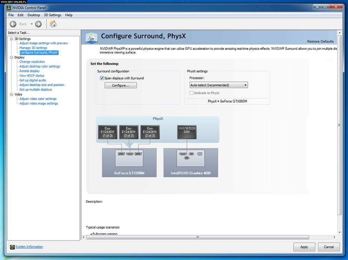348x260 pixels.
Task: Open the 3D Settings menu in menu bar
Action: pyautogui.click(x=53, y=15)
